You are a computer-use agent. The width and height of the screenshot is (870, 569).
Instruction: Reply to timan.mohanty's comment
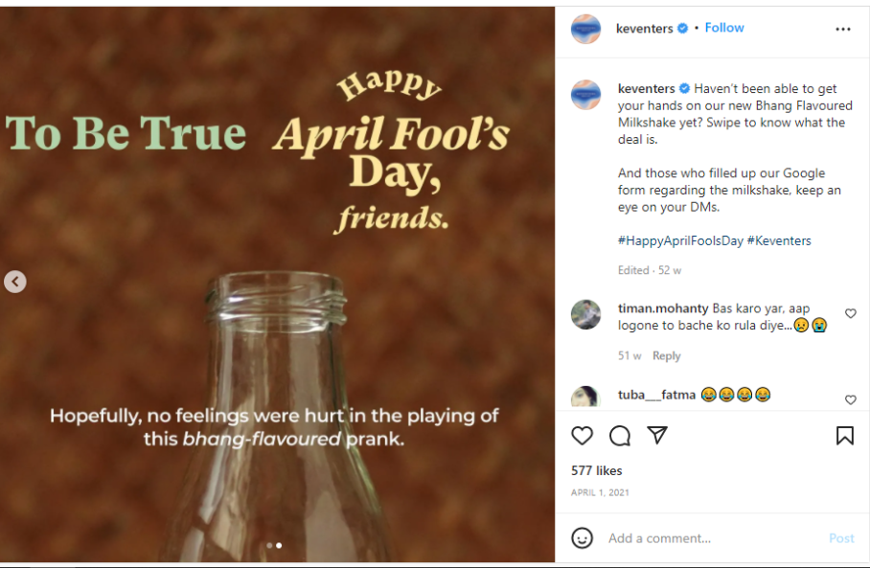click(x=666, y=355)
